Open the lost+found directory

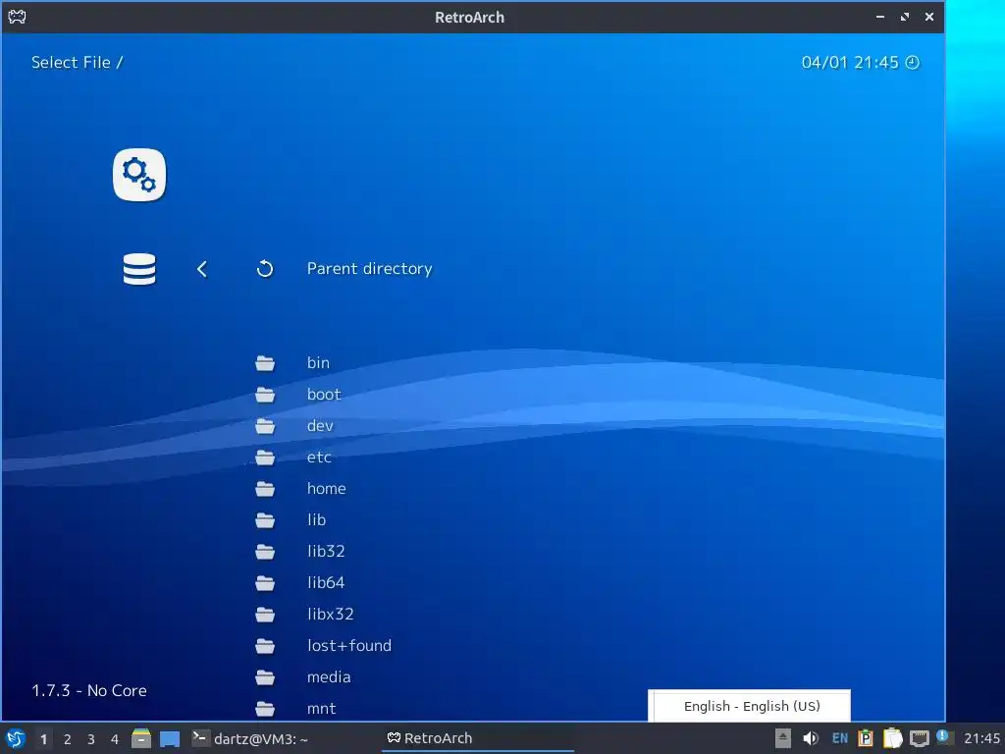click(349, 646)
